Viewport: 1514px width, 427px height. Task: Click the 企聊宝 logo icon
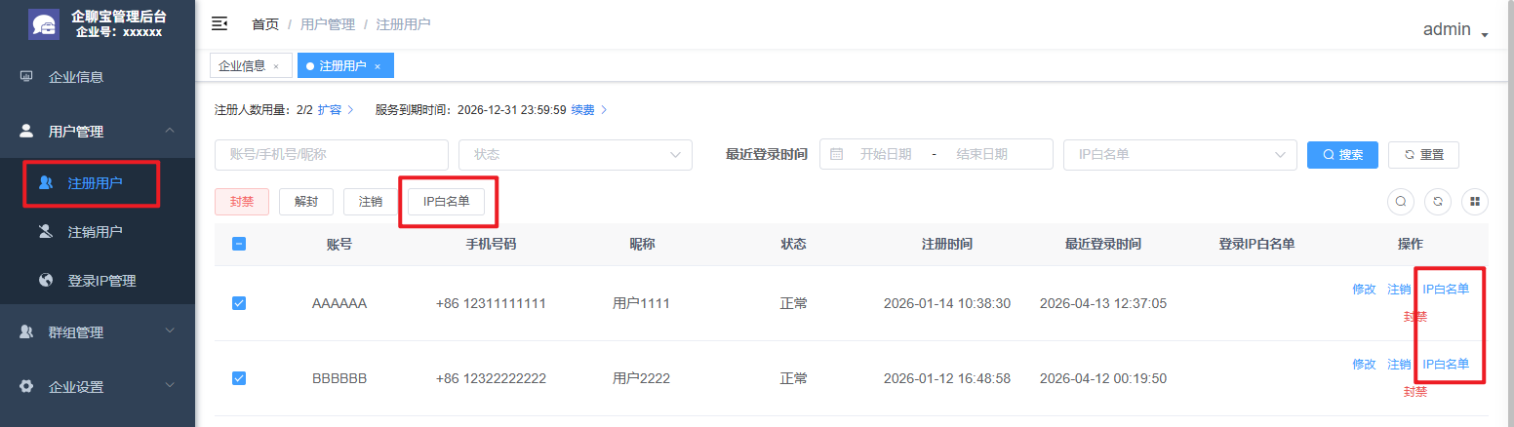point(44,24)
